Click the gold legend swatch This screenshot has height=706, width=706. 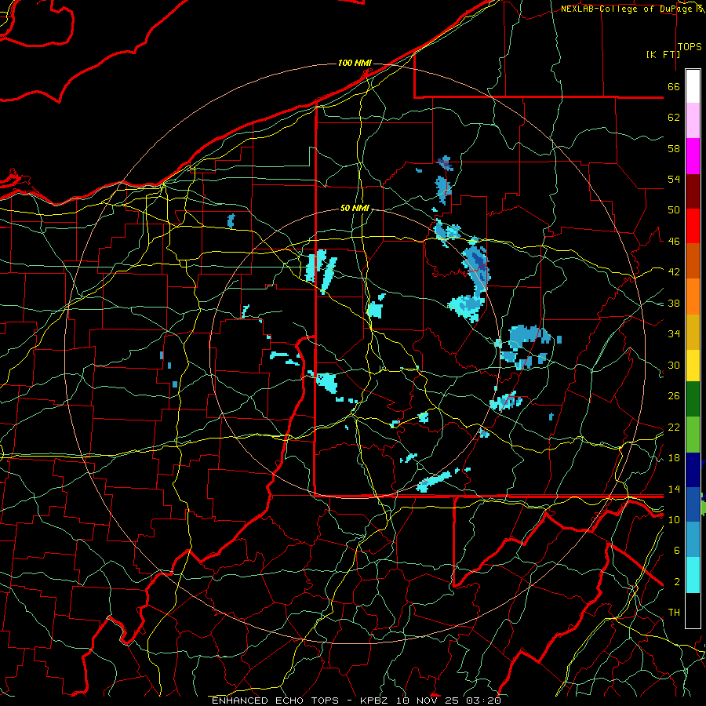693,332
